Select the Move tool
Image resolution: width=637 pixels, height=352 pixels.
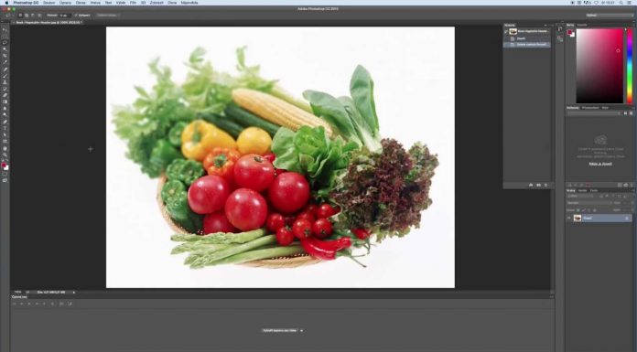(5, 29)
